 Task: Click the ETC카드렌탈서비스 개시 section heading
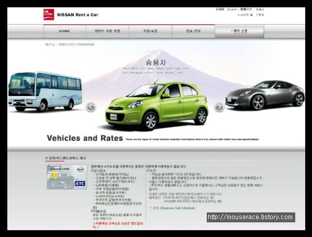pos(67,158)
